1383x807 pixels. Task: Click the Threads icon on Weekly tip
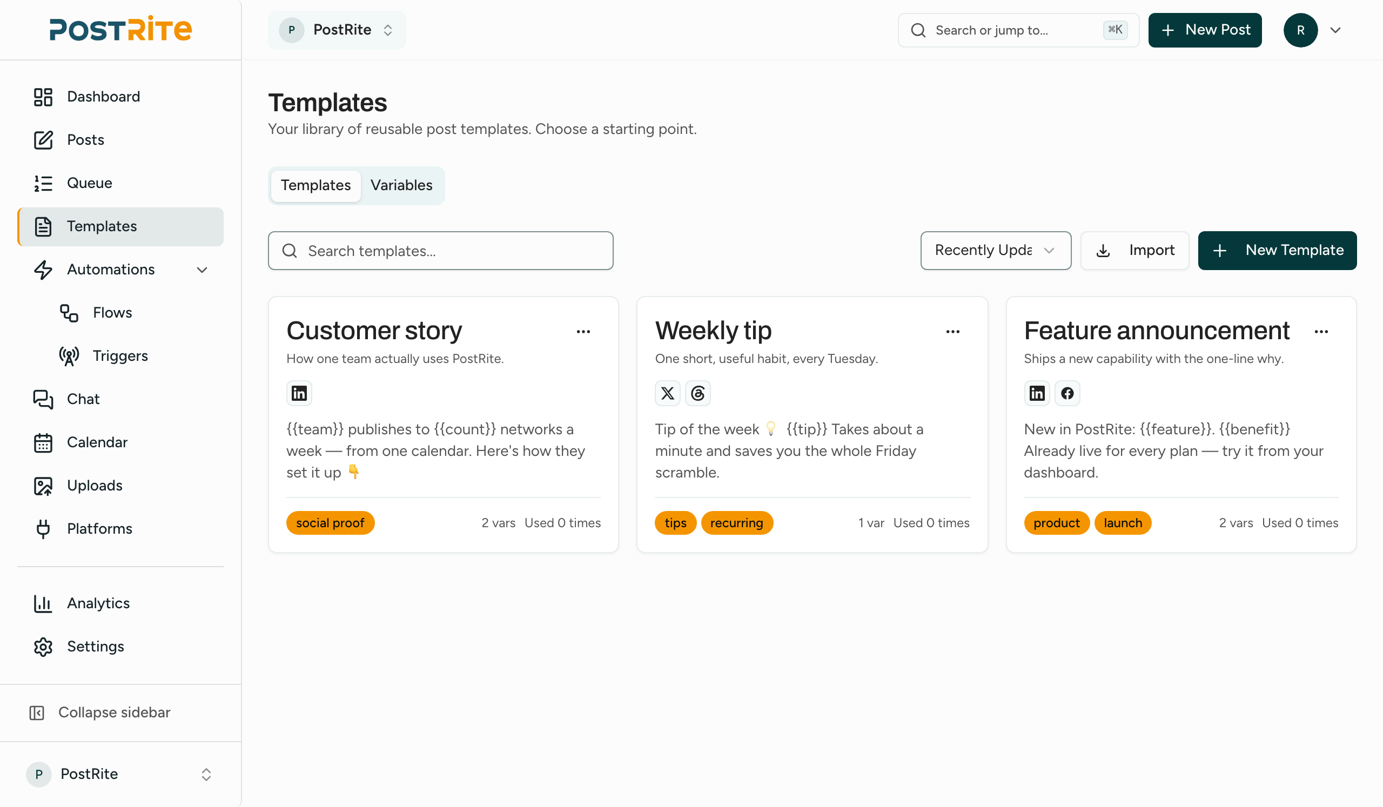[698, 393]
